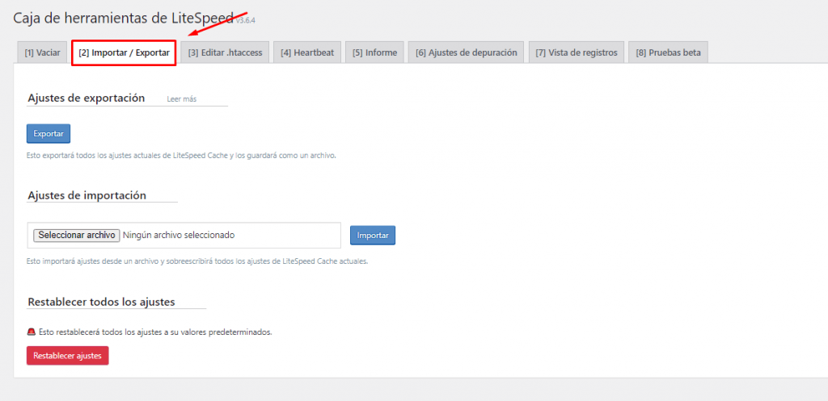Switch to the [3] Editar .htaccess tab
The height and width of the screenshot is (401, 828).
(x=225, y=52)
